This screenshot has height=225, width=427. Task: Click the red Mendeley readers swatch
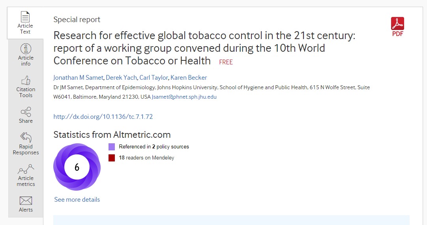(112, 158)
